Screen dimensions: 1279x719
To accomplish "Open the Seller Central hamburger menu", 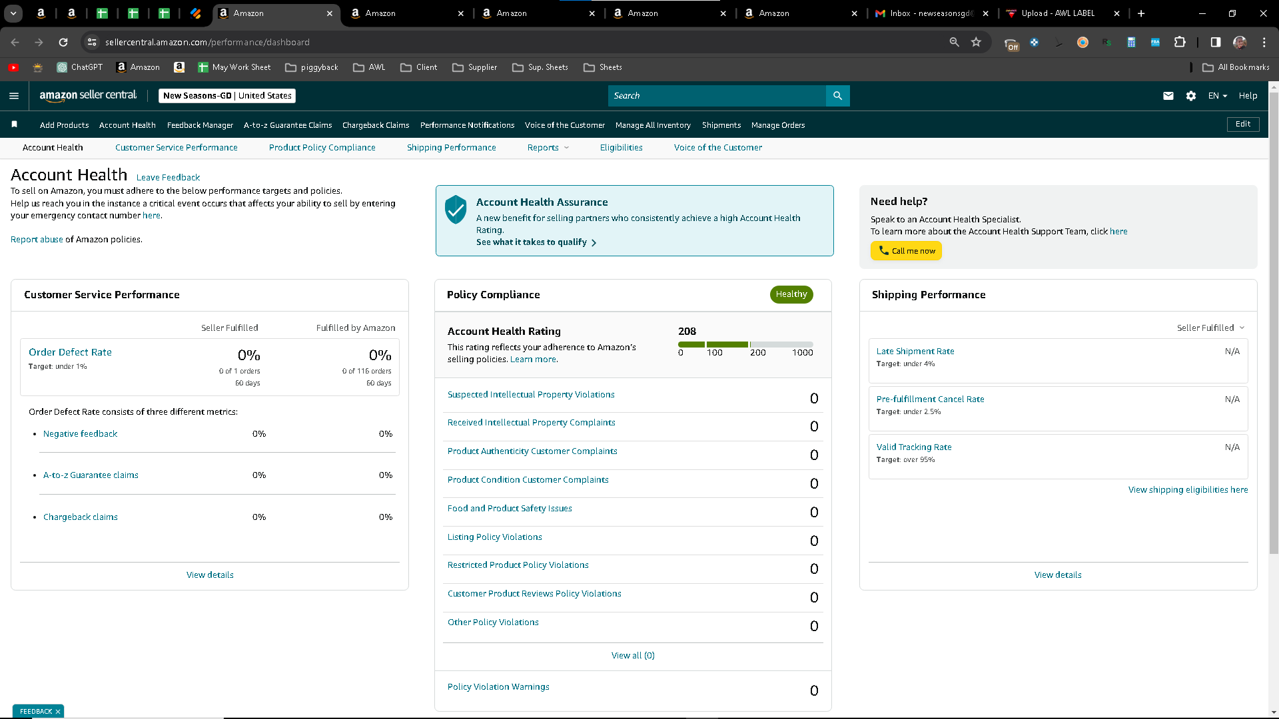I will [x=14, y=96].
